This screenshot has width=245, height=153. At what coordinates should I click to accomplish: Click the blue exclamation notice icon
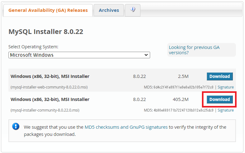click(x=16, y=126)
